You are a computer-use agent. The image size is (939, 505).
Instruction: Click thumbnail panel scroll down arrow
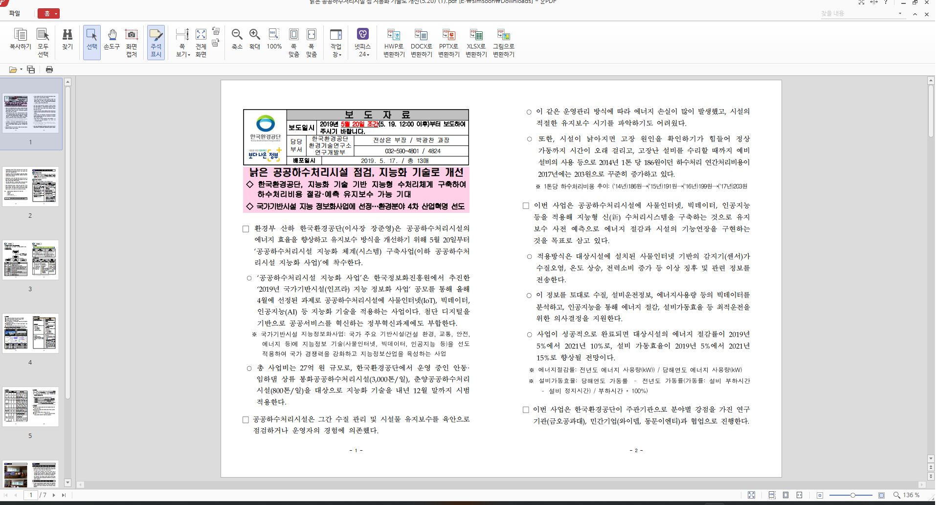click(x=68, y=482)
